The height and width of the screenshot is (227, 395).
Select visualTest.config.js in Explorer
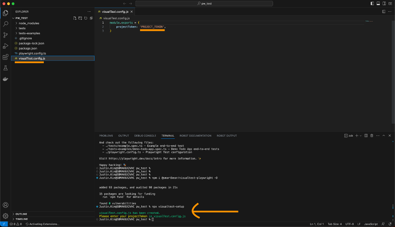tap(53, 59)
